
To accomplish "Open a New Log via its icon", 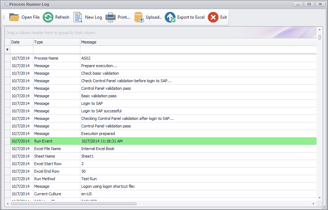I will point(78,17).
